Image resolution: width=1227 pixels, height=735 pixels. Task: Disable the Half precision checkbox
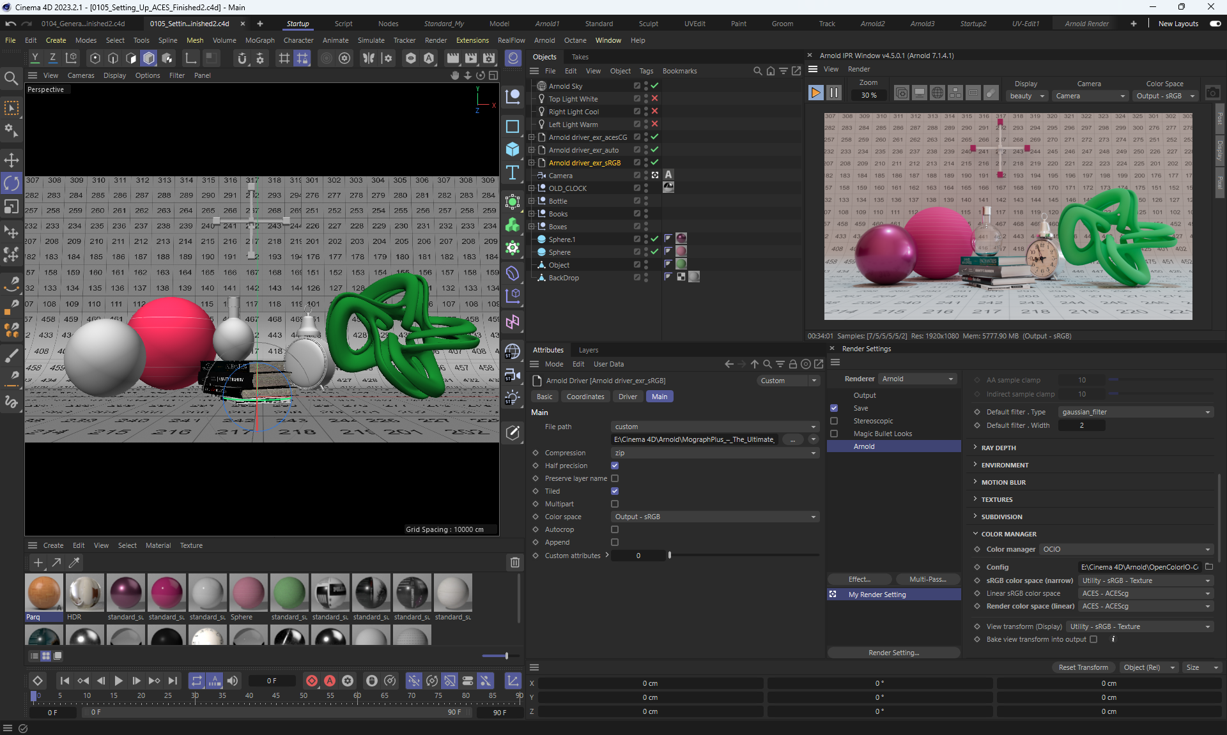tap(615, 466)
